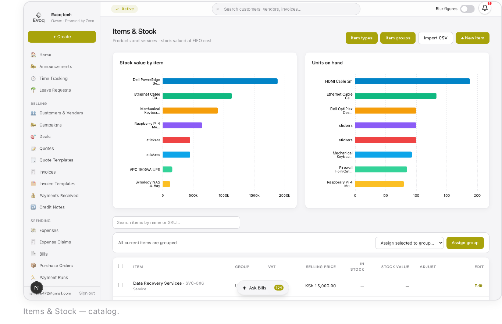This screenshot has height=324, width=502.
Task: Click the people icon beside Customers & Vendors
Action: pos(33,113)
